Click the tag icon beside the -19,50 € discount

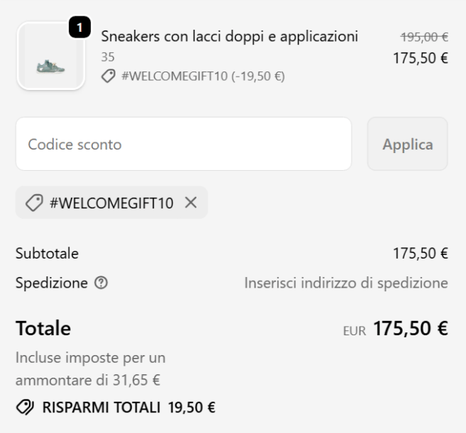pyautogui.click(x=109, y=76)
